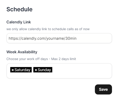Select the Saturday day-off chip label

pyautogui.click(x=22, y=70)
